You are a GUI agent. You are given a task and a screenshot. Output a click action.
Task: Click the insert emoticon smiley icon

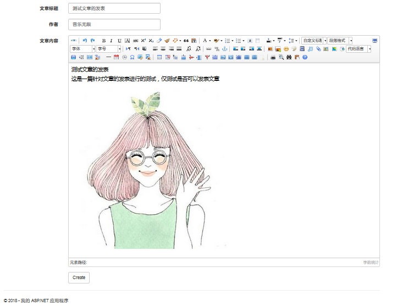tap(286, 49)
